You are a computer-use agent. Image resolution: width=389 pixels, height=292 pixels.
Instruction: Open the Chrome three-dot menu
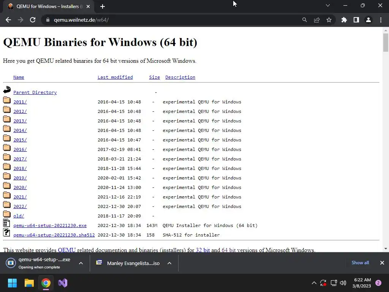(x=381, y=20)
